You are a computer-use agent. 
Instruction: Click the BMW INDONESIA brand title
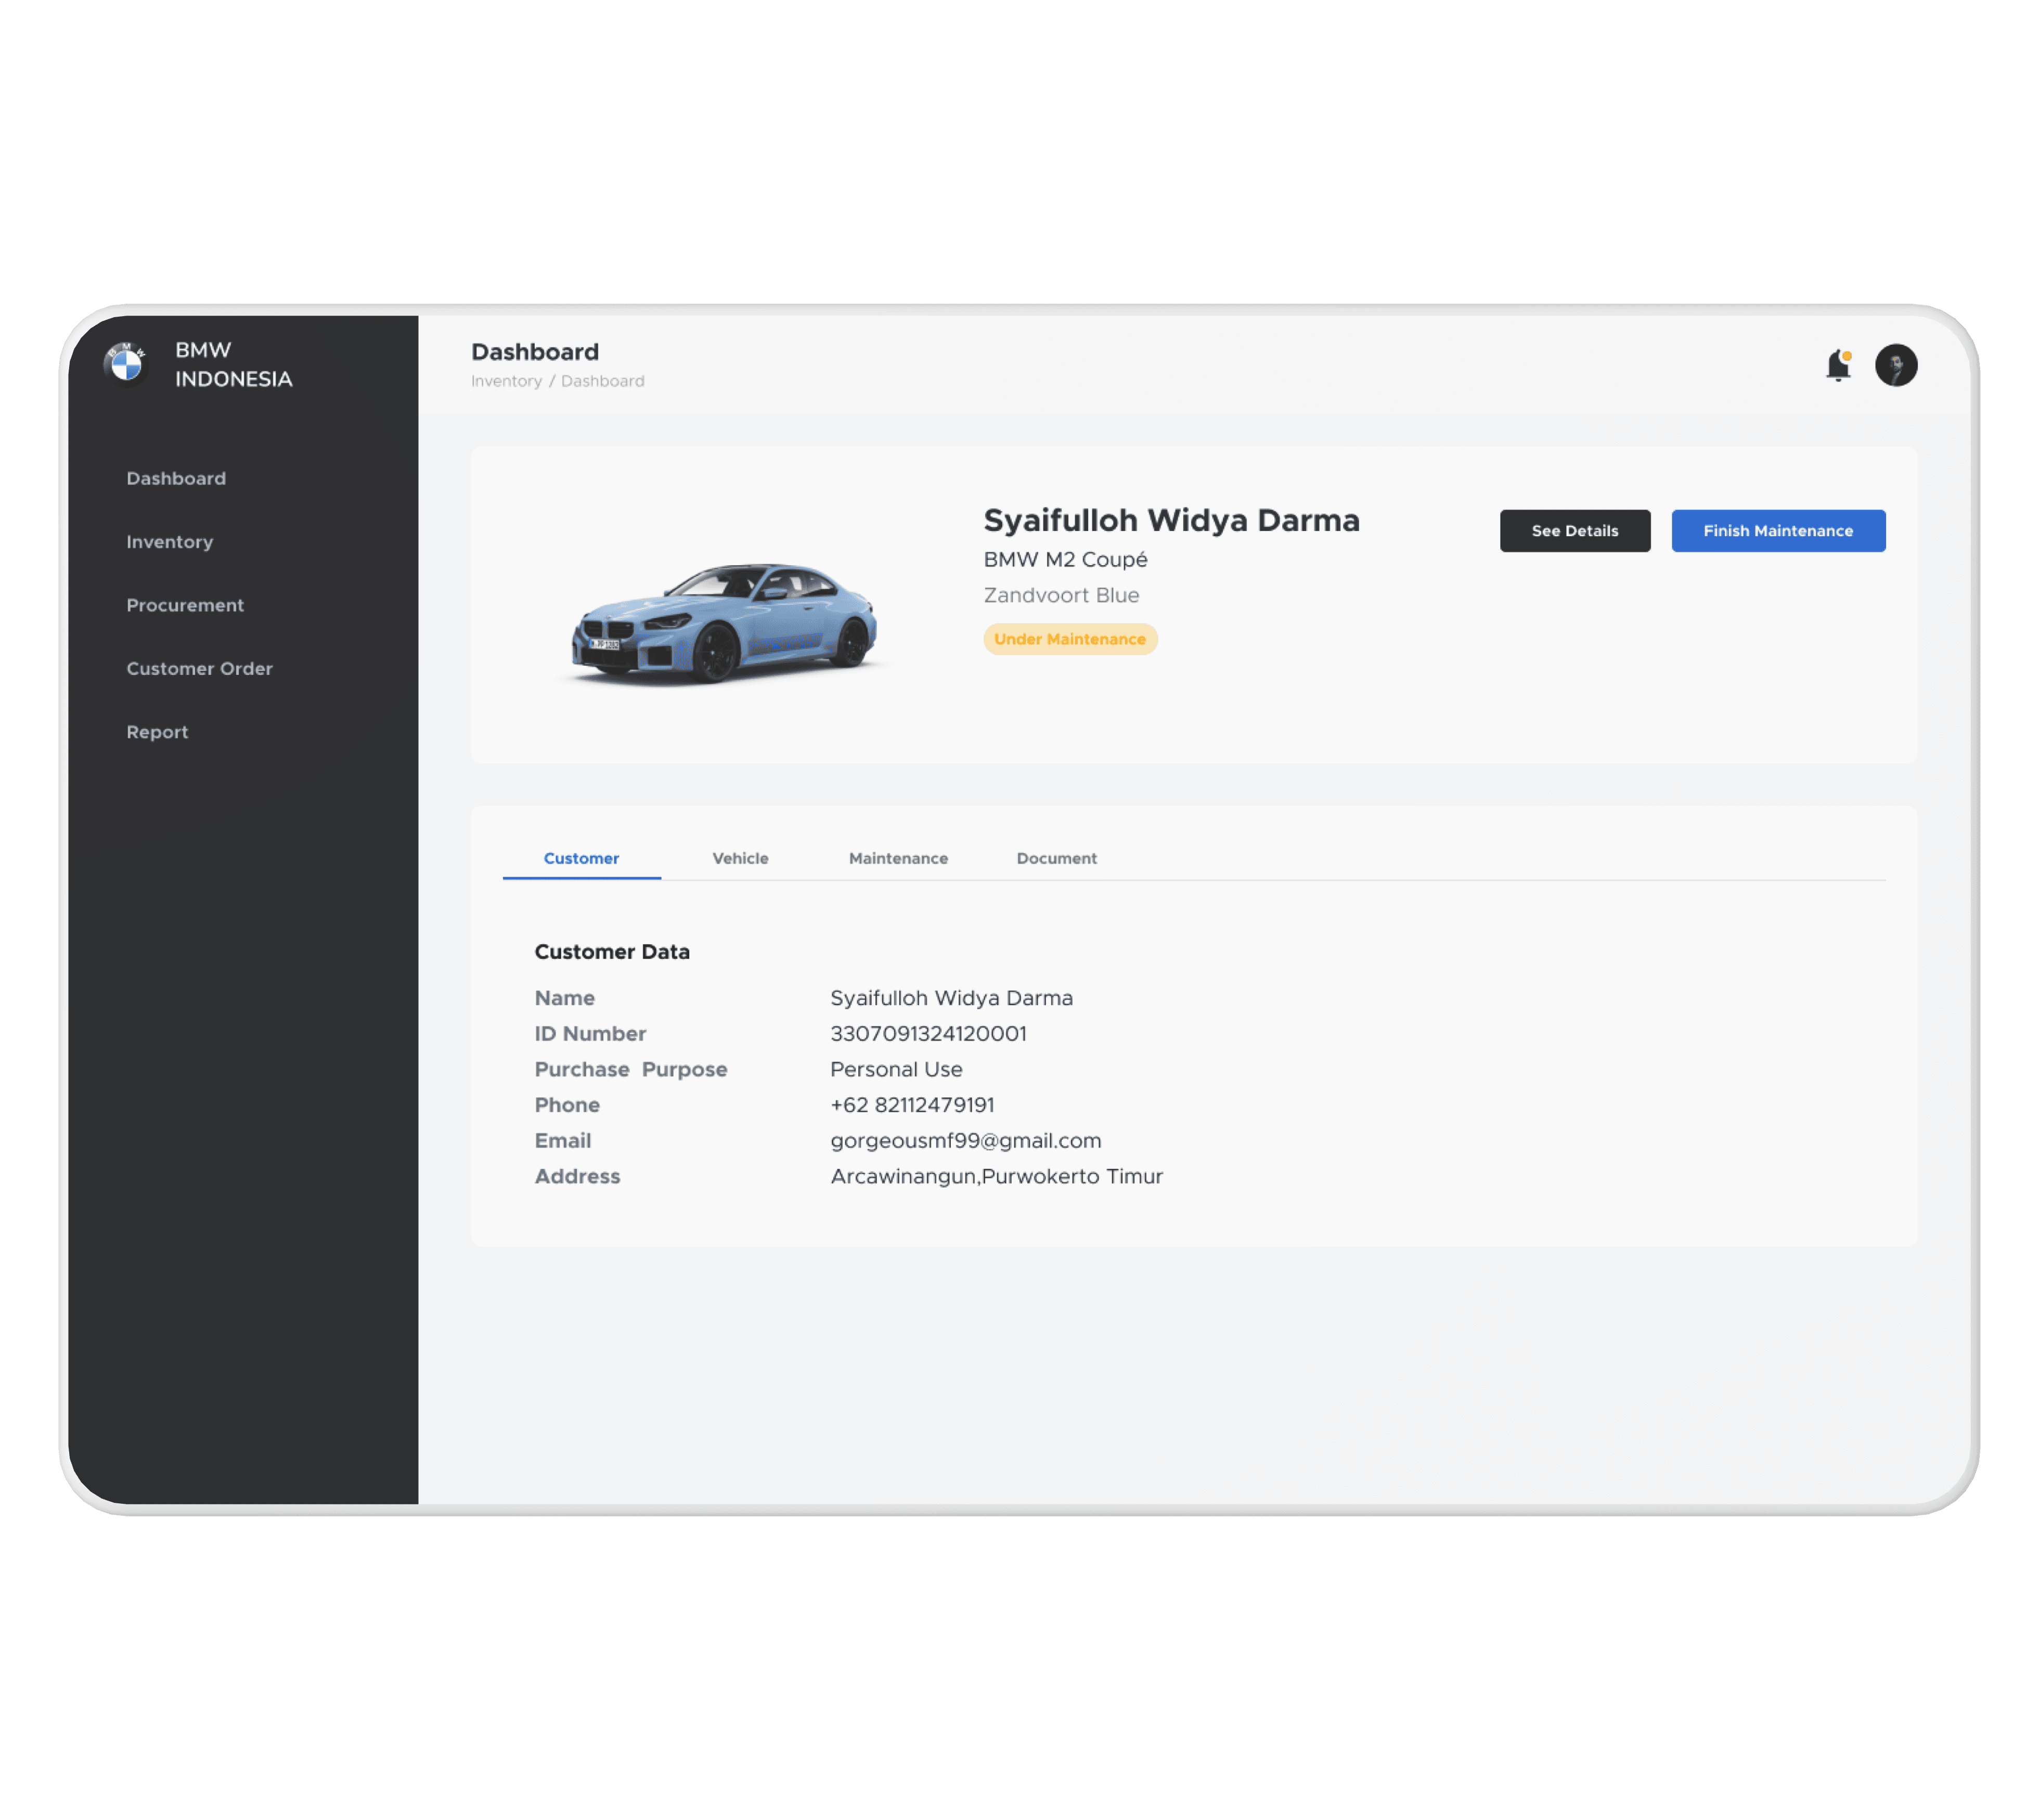click(234, 365)
